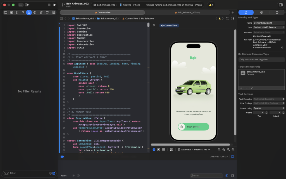This screenshot has height=179, width=286.
Task: Toggle the navigator sidebar list button
Action: (21, 5)
